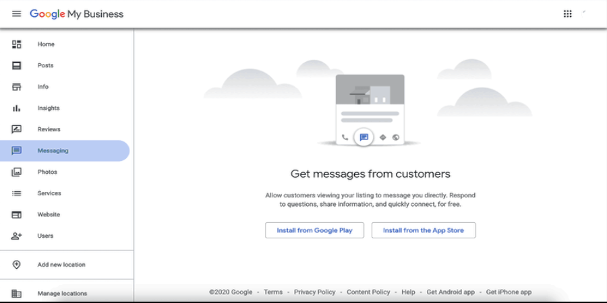Click the Add new location pin icon
Screen dimensions: 607x303
16,265
